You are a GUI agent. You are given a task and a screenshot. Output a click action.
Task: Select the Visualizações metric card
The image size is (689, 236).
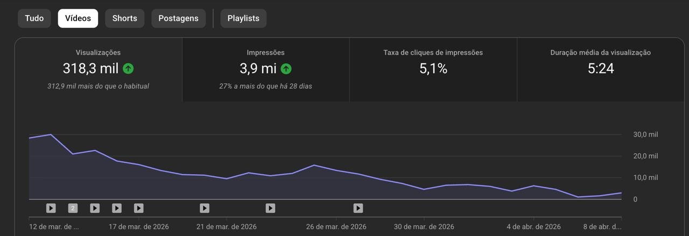(x=98, y=69)
